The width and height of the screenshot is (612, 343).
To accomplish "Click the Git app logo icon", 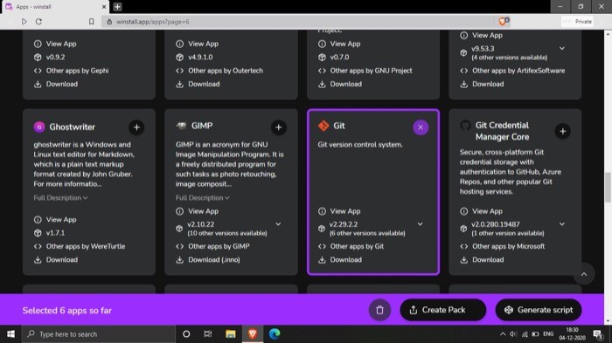I will (x=323, y=126).
